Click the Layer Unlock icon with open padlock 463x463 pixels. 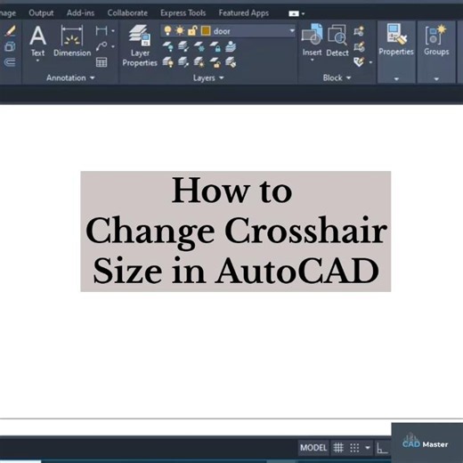point(215,62)
